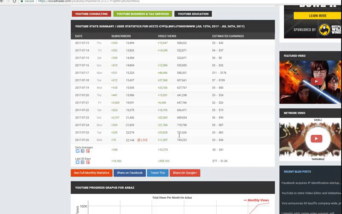Click the 22,144 subscriber total
The width and height of the screenshot is (342, 214).
130,140
